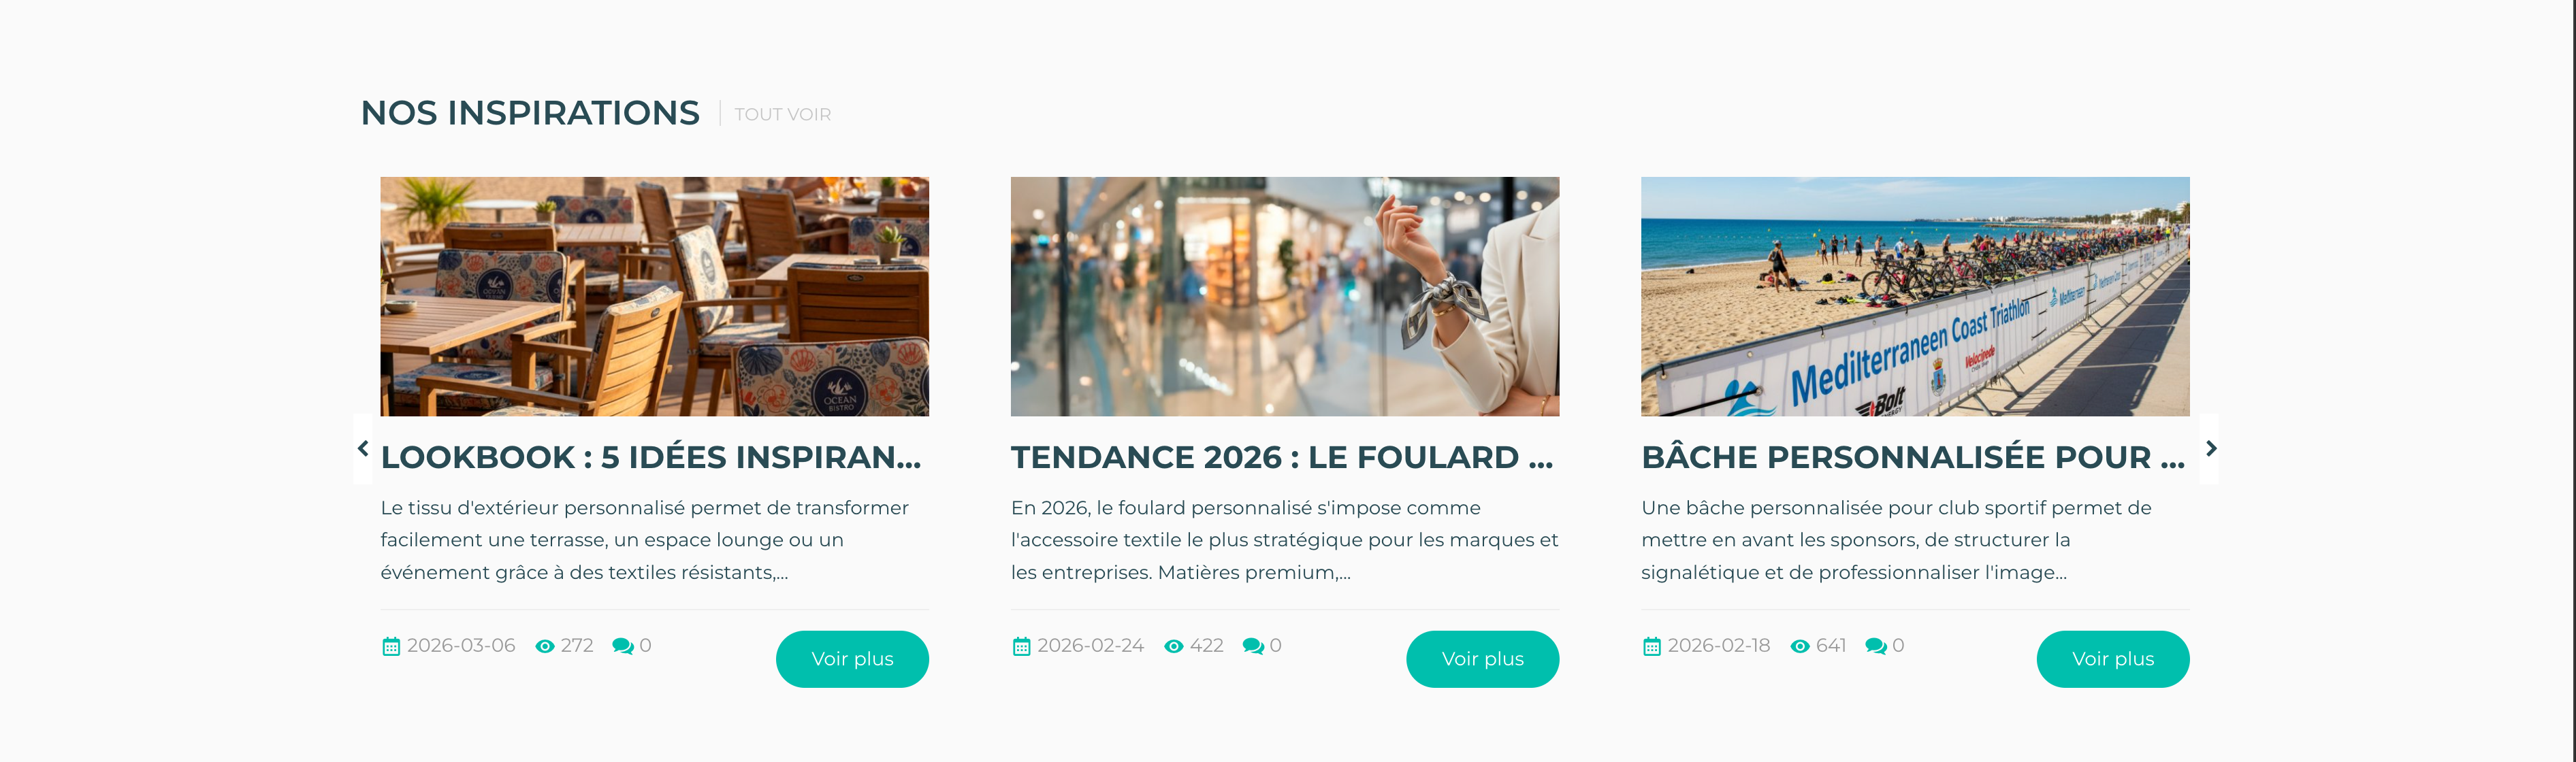Click comments icon on Lookbook article
This screenshot has height=762, width=2576.
tap(622, 647)
